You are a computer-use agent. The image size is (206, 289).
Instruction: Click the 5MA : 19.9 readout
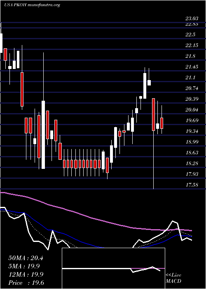[24, 266]
